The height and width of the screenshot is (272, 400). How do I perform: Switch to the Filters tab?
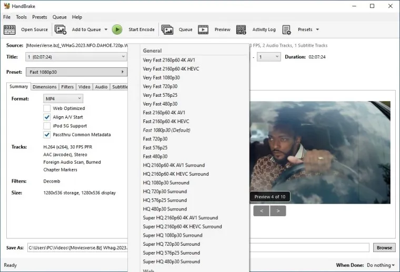(67, 87)
